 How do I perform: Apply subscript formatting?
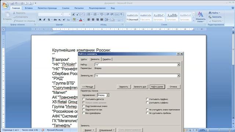(x=59, y=19)
